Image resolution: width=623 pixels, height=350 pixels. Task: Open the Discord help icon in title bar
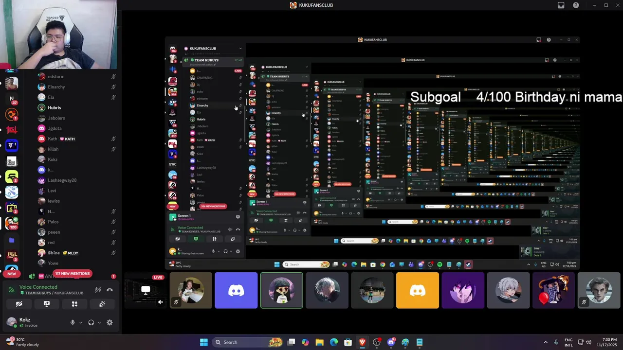(x=576, y=5)
